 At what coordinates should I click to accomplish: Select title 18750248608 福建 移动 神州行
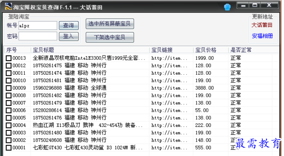[70, 140]
